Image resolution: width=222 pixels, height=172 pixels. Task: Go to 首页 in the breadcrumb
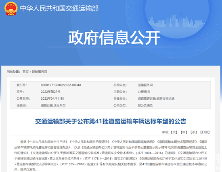[x=25, y=72]
